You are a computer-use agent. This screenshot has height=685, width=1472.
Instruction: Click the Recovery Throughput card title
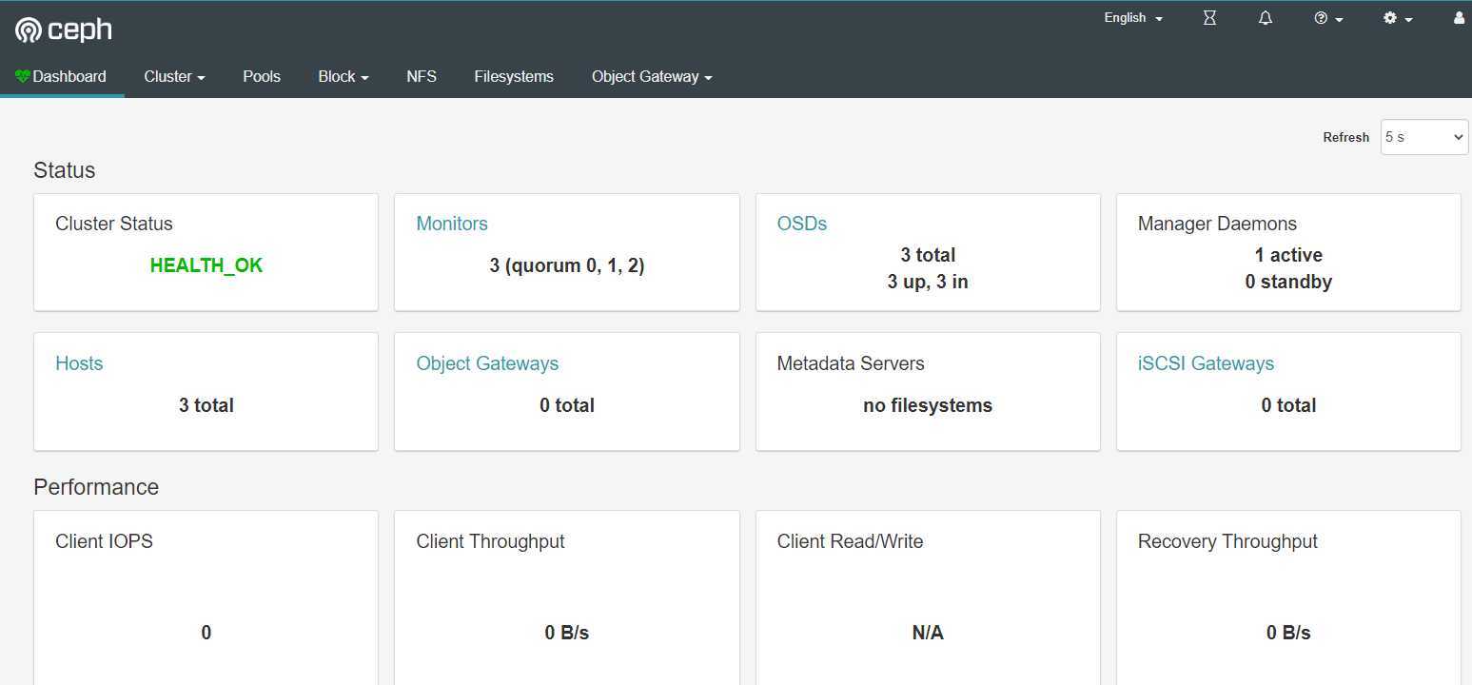click(1227, 541)
